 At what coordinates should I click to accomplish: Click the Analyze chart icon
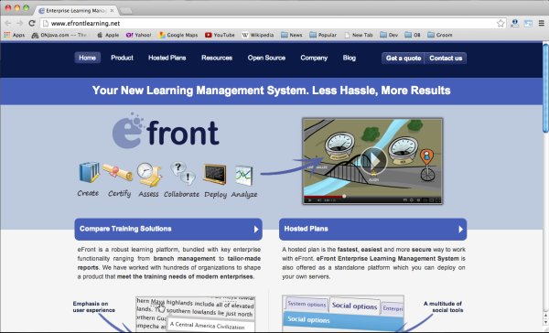click(243, 175)
